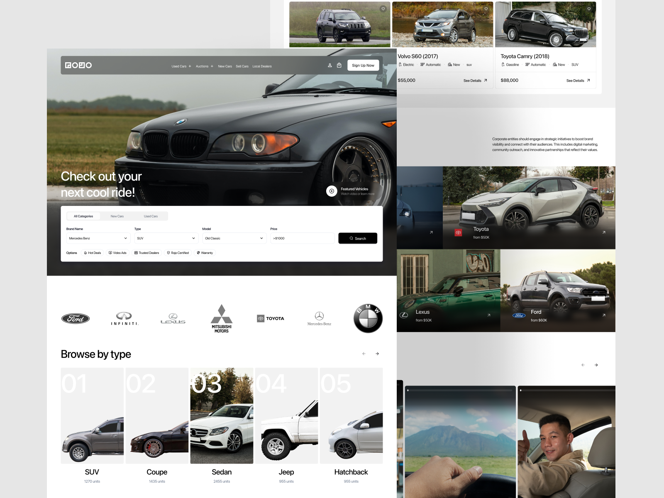Switch to the Used Cars tab
Screen dimensions: 664x498
pos(151,216)
